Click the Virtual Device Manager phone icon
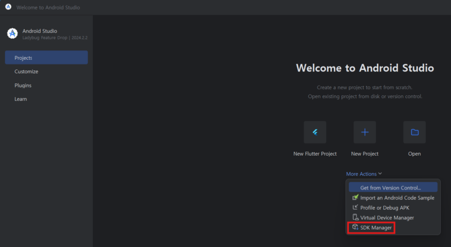The width and height of the screenshot is (451, 247). tap(356, 217)
